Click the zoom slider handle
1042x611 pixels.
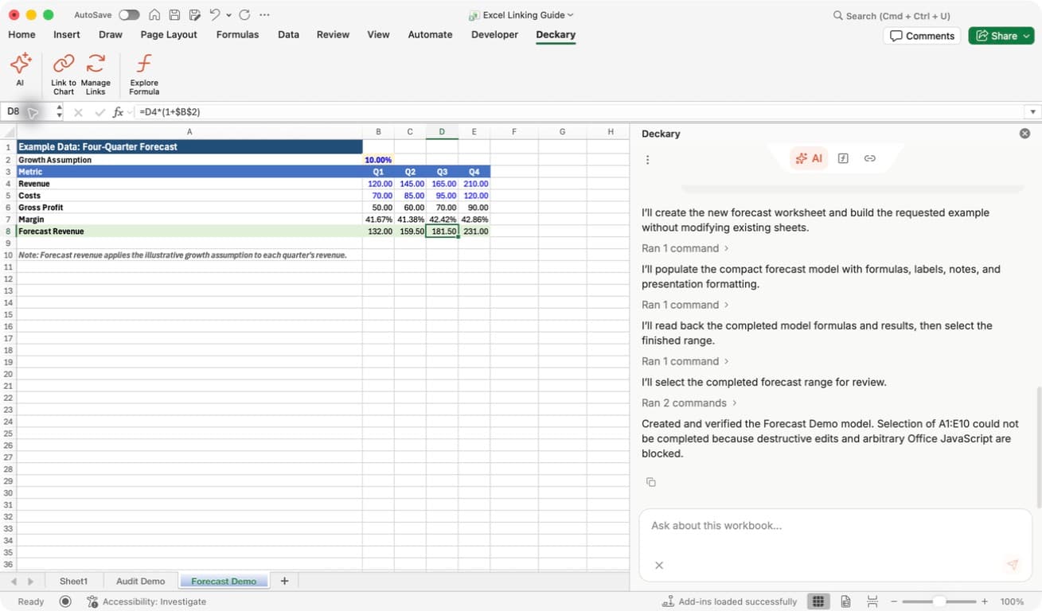939,601
